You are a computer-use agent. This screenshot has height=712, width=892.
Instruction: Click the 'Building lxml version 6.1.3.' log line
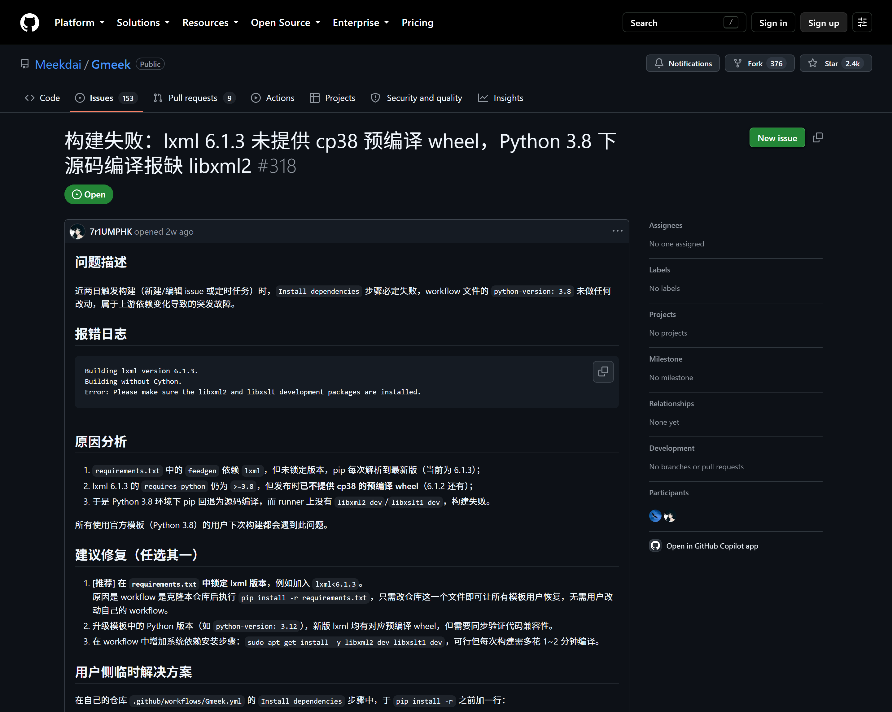click(141, 371)
